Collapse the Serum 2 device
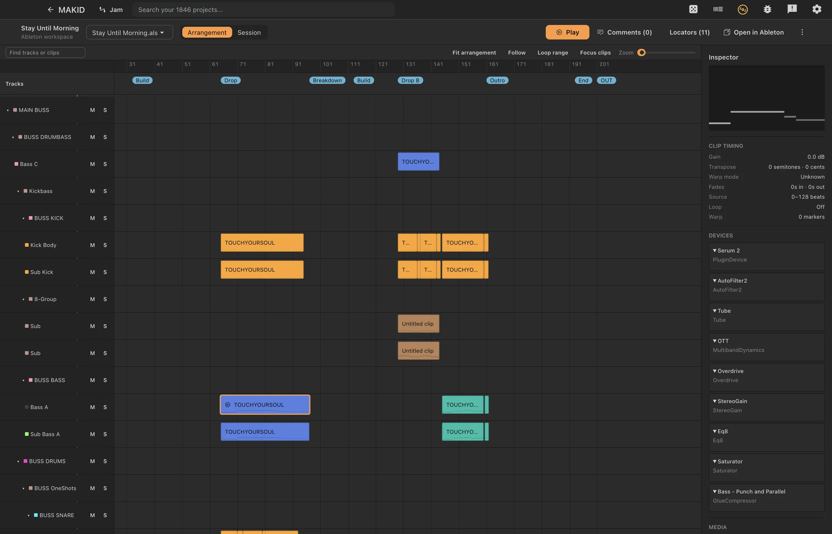 715,250
